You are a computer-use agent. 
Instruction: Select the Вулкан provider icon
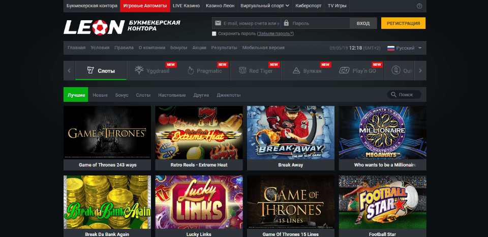point(296,71)
